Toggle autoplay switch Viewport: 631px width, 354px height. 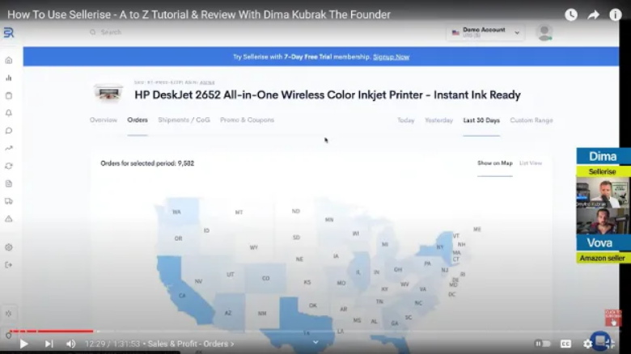click(x=543, y=344)
